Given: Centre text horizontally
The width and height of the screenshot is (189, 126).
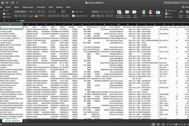Looking at the screenshot, I should coord(54,16).
